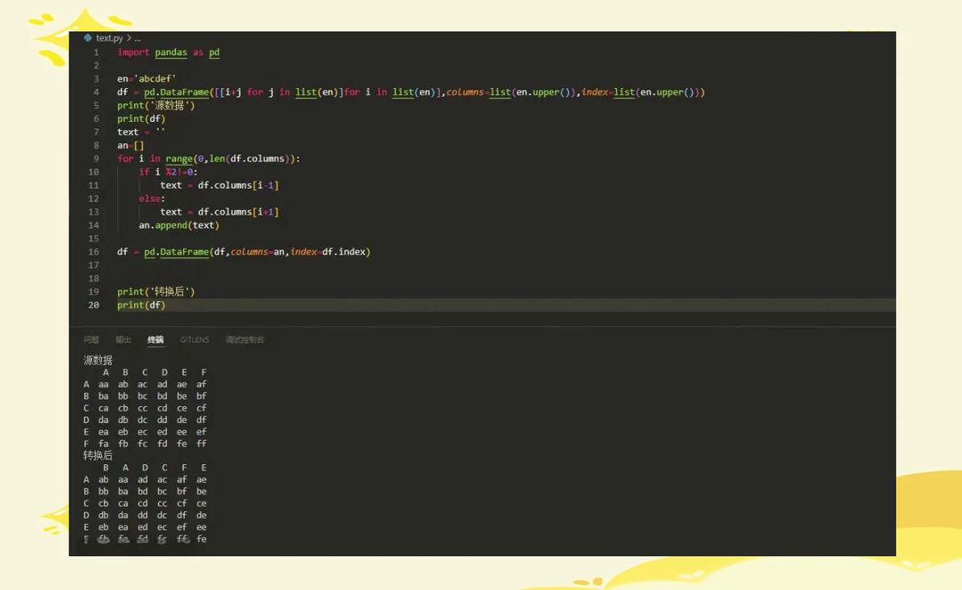Switch to the 问题 (Problems) panel tab

(91, 339)
